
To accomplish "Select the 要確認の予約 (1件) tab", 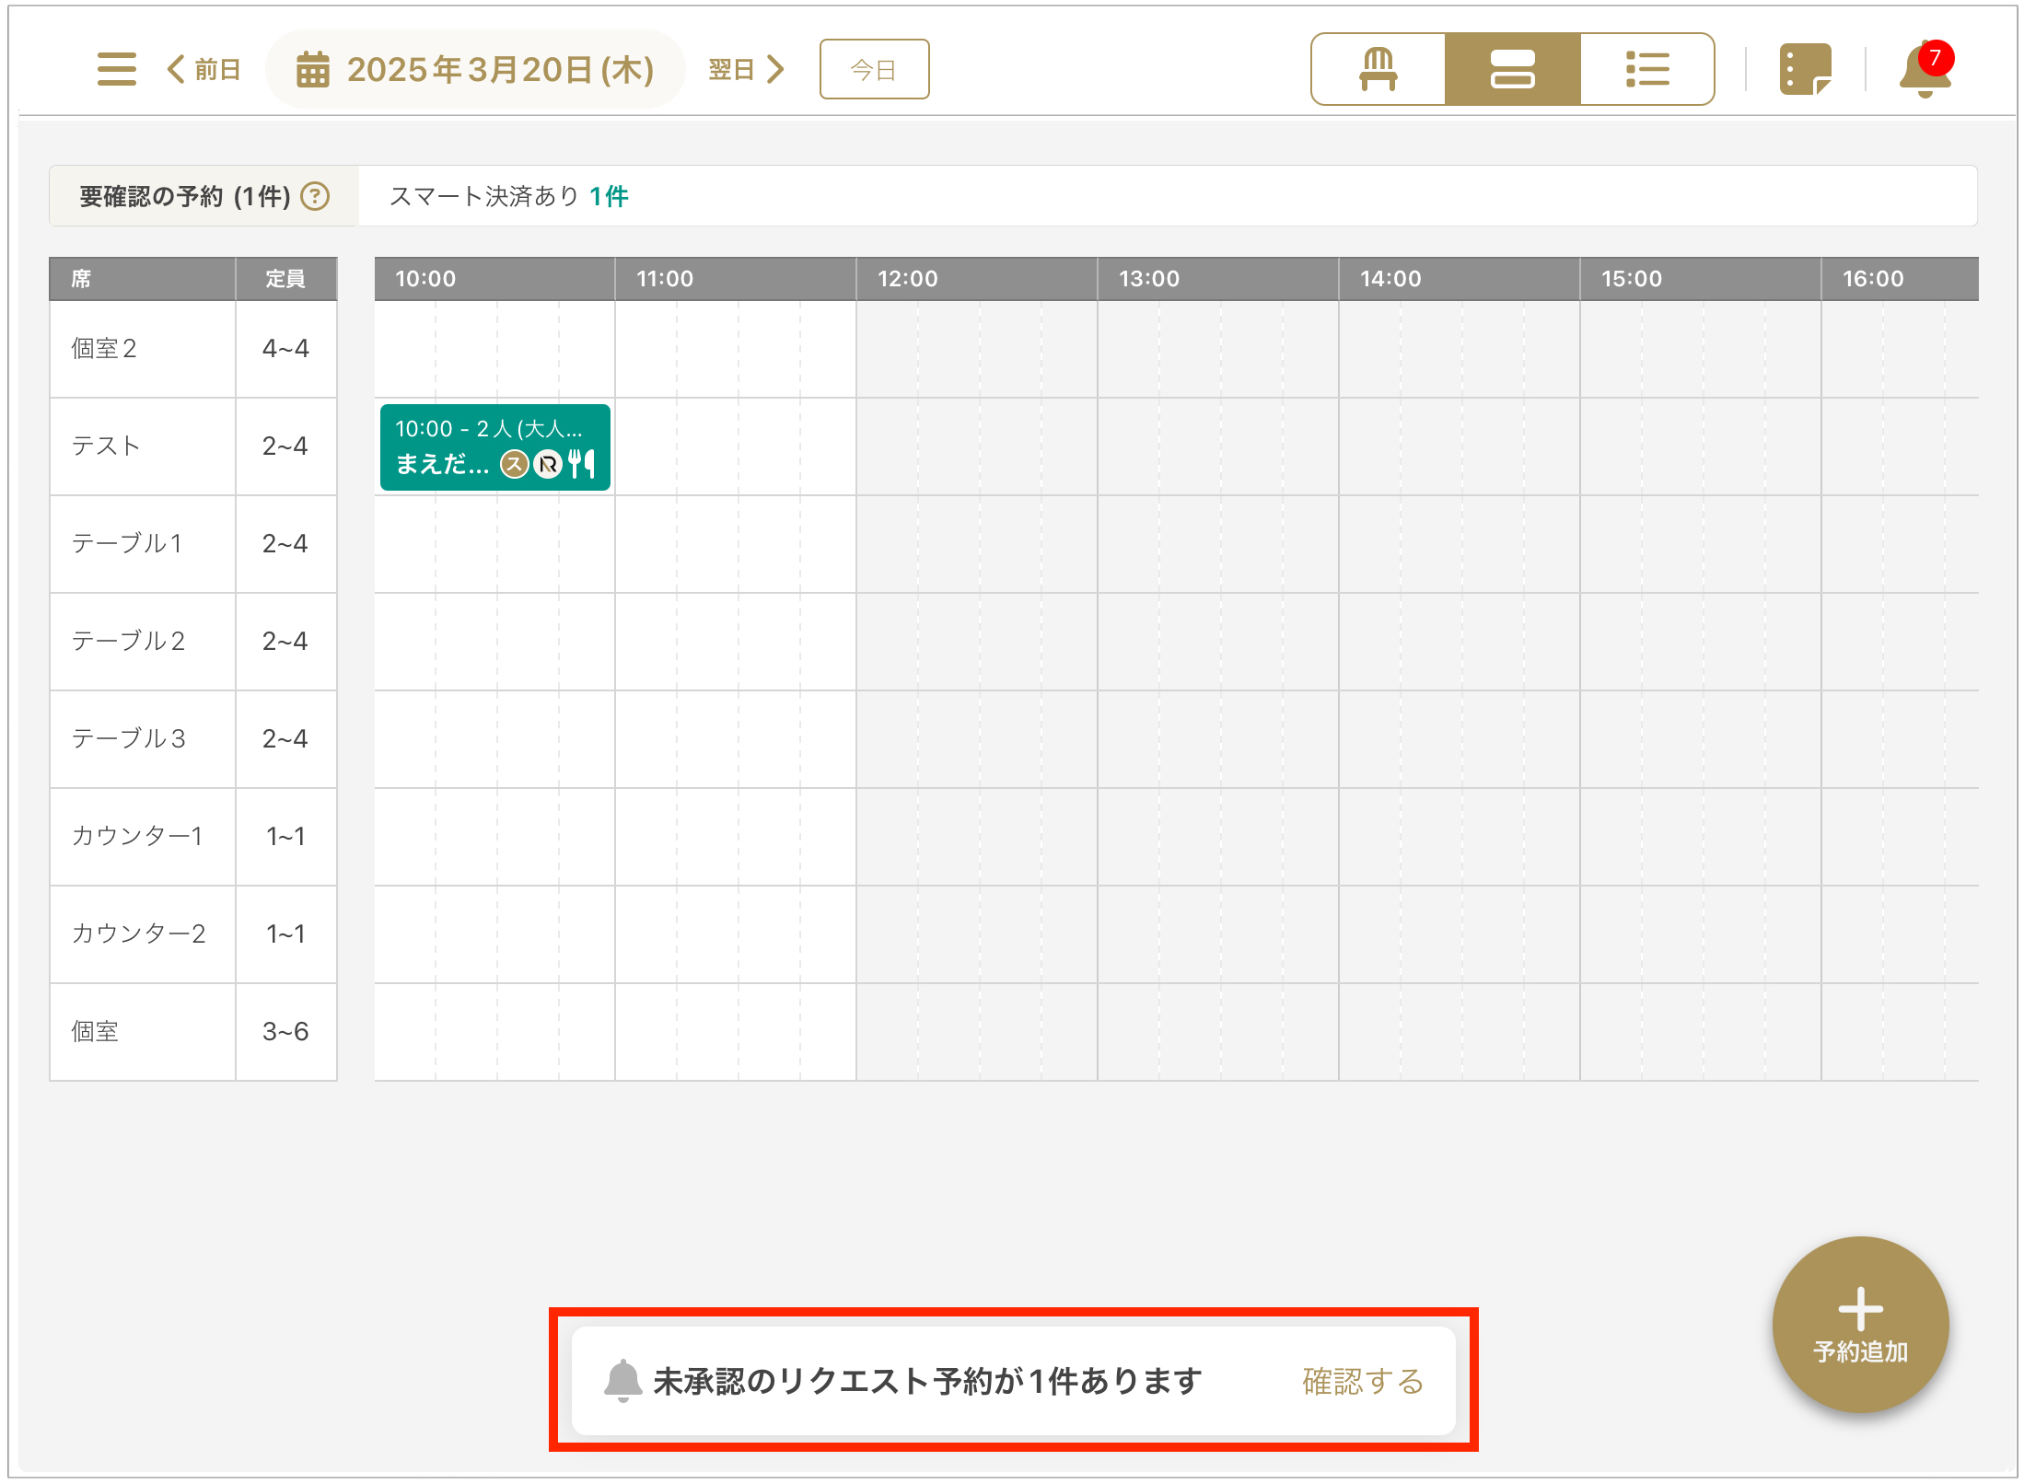I will 184,196.
